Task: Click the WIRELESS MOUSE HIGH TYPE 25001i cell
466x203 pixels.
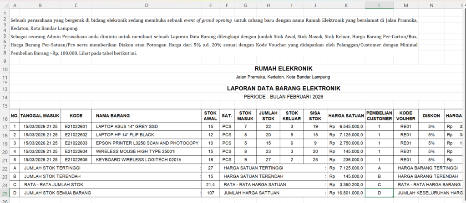Action: pyautogui.click(x=146, y=151)
